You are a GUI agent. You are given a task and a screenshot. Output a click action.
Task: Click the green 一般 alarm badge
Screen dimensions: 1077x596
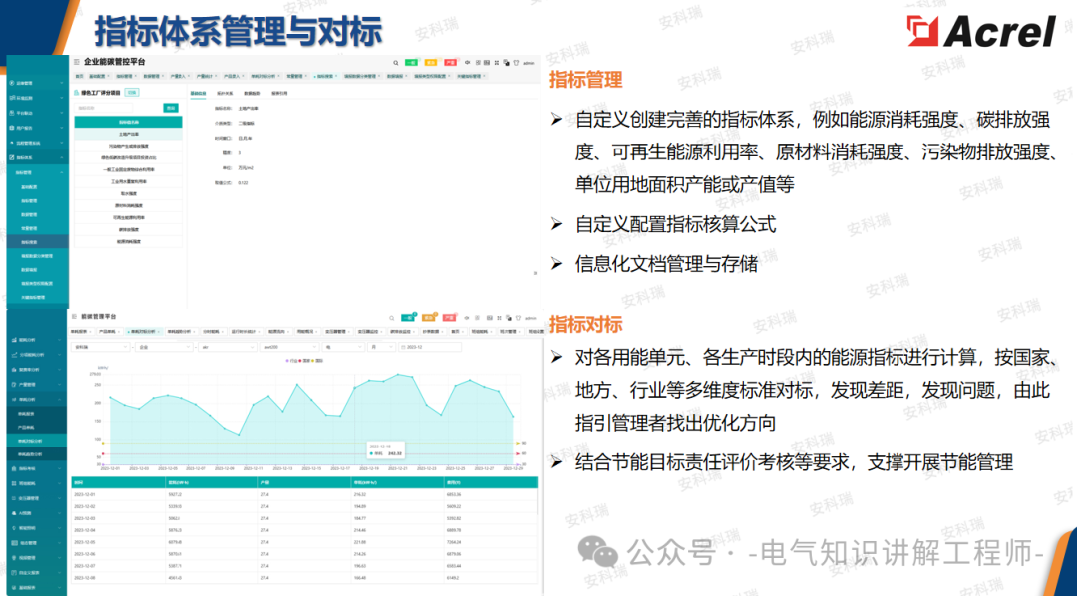[411, 62]
